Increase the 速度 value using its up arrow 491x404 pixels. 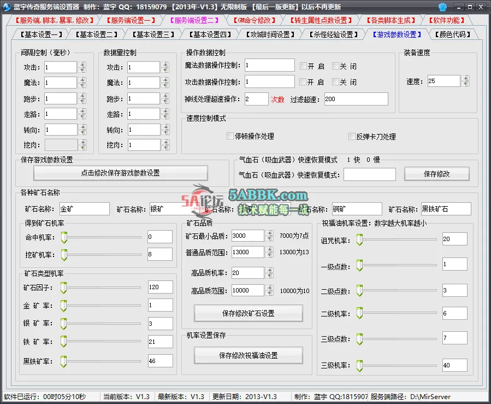[x=465, y=77]
